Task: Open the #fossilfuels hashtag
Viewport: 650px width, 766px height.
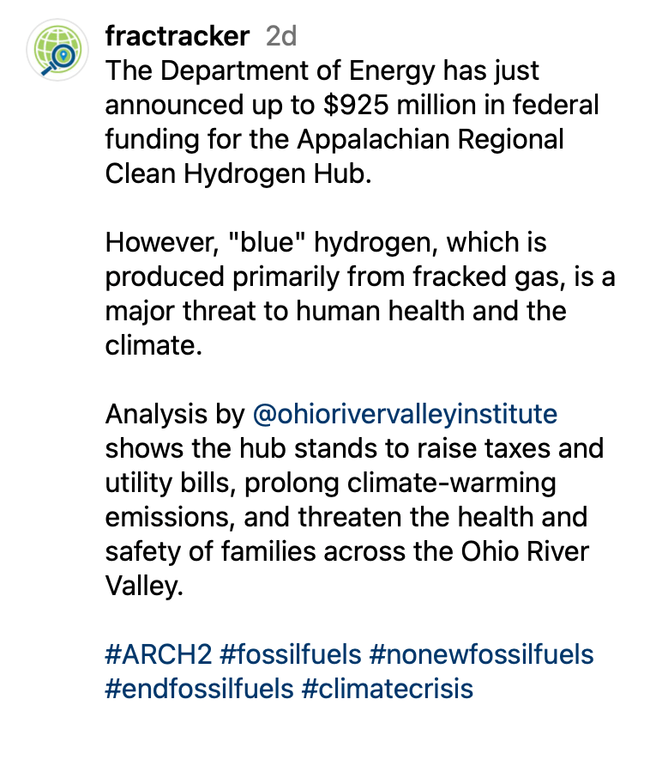Action: click(291, 654)
